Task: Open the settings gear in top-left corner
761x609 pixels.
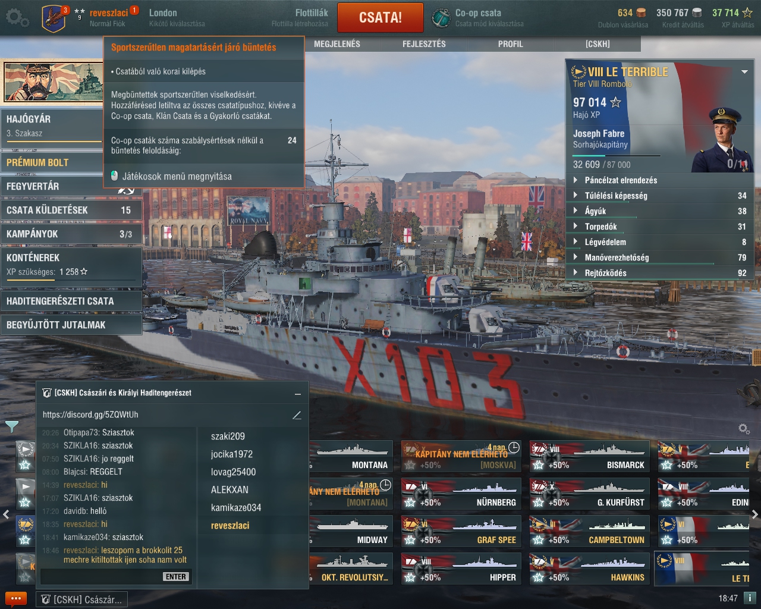Action: [x=17, y=18]
